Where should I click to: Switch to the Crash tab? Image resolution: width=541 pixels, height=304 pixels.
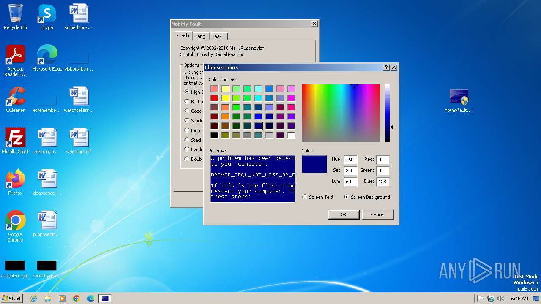[183, 36]
